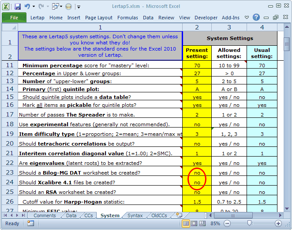Switch to the Syntax sheet tab

coord(135,215)
